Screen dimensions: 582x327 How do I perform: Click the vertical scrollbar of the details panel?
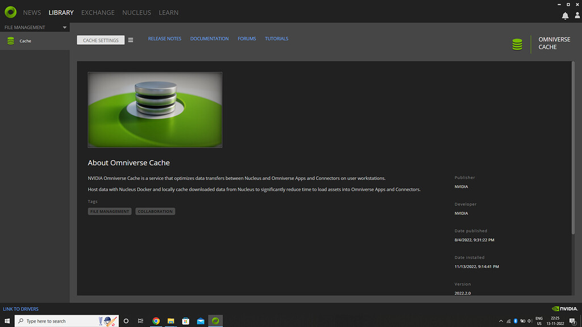coord(573,148)
